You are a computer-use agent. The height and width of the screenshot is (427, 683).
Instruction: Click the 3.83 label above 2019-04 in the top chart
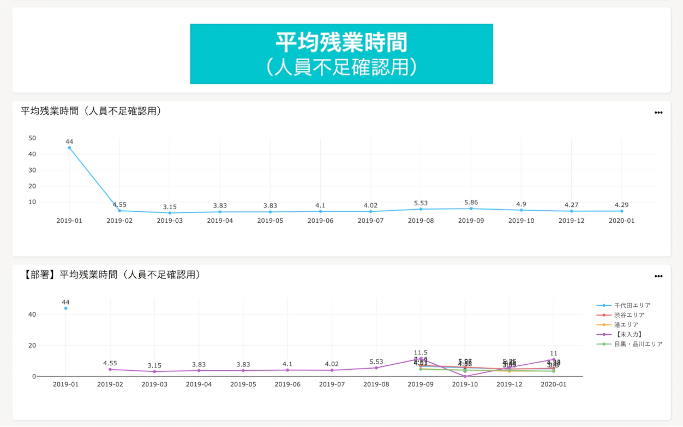(x=220, y=206)
